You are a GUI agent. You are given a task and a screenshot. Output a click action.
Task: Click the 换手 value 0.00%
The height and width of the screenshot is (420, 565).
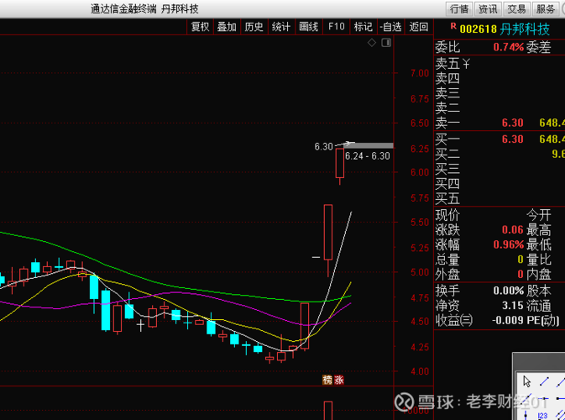point(509,291)
